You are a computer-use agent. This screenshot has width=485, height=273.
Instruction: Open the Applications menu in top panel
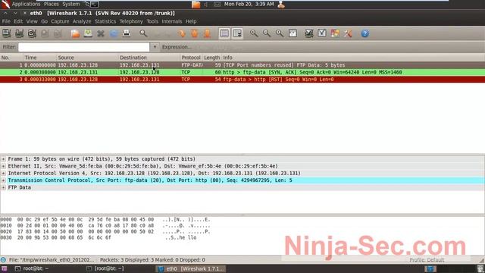click(26, 4)
